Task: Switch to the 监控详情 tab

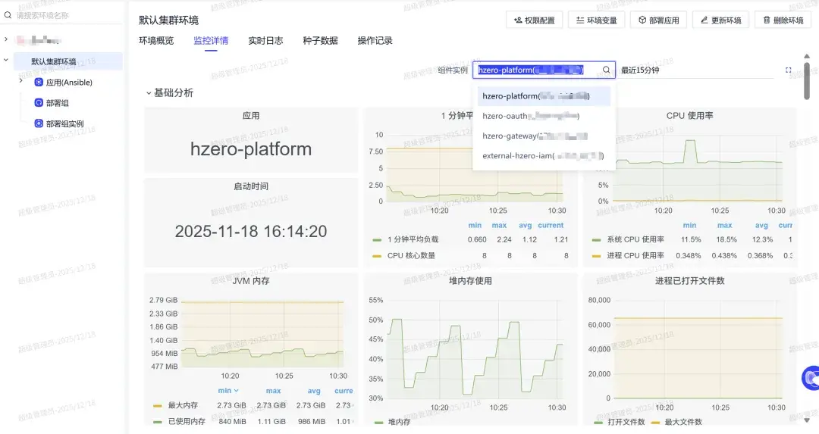Action: pyautogui.click(x=211, y=41)
